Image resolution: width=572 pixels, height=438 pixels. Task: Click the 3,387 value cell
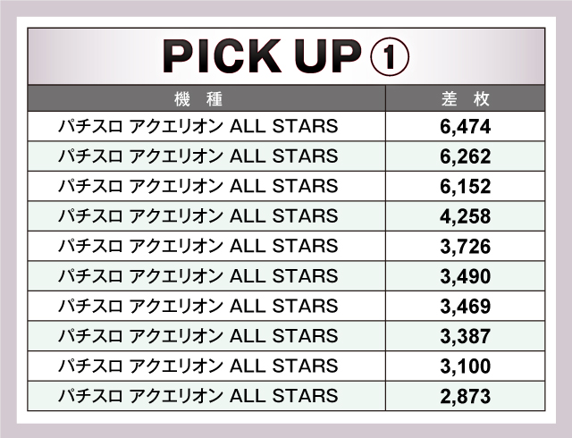point(466,337)
